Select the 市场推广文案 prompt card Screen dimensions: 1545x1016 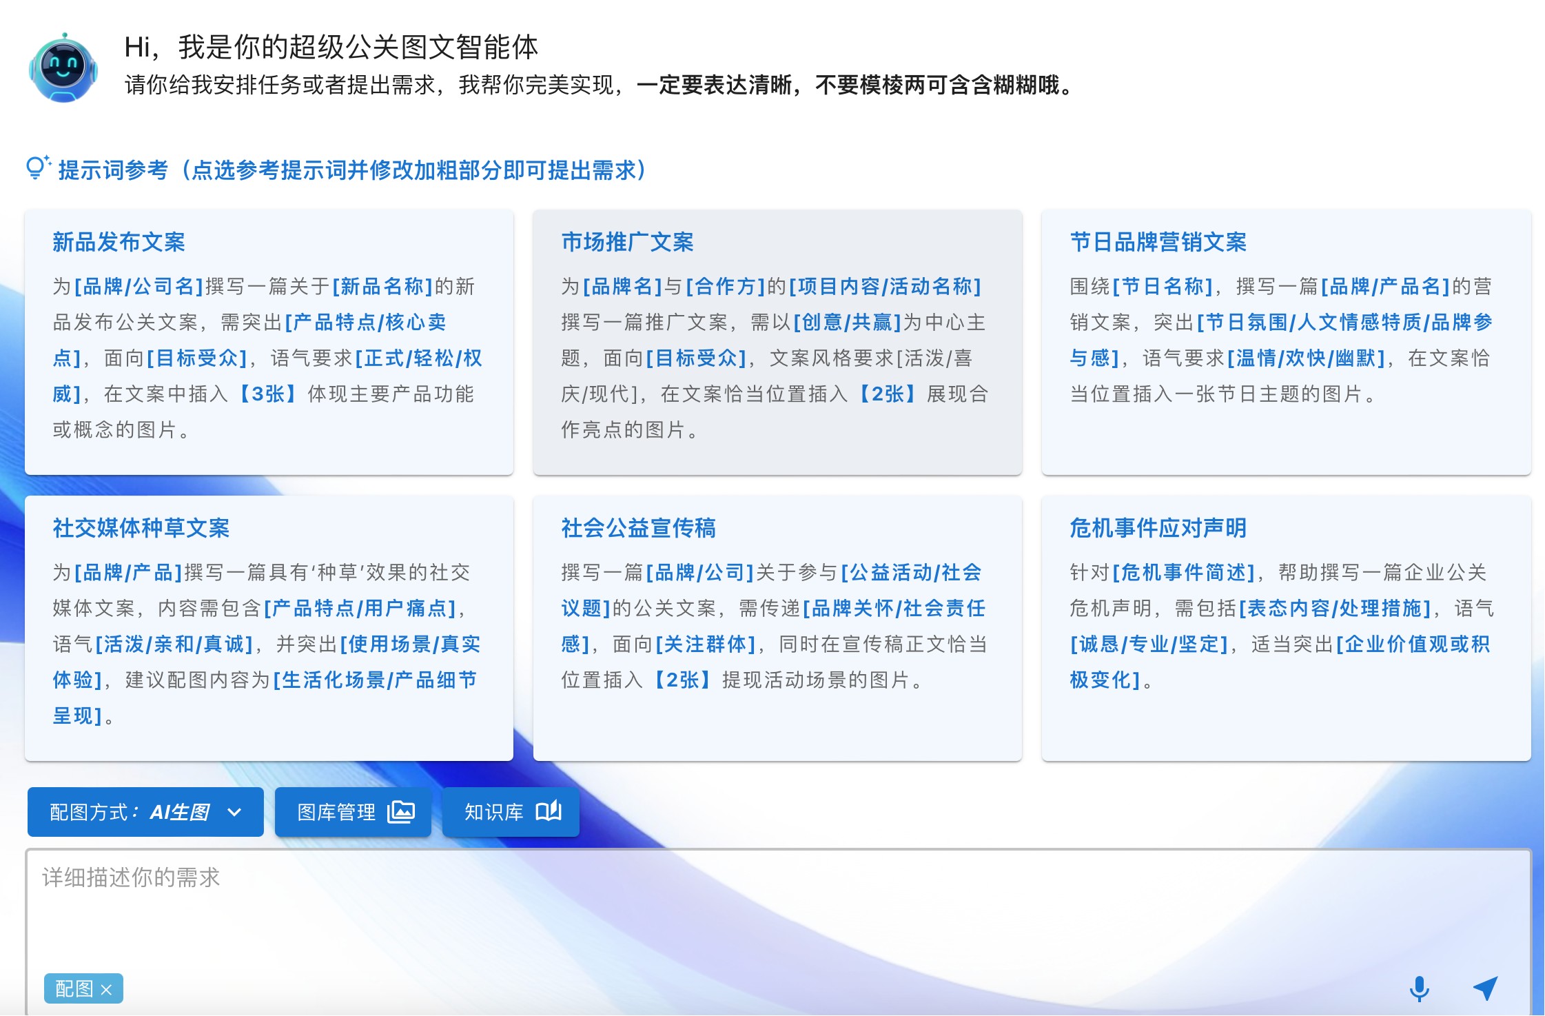(x=777, y=343)
